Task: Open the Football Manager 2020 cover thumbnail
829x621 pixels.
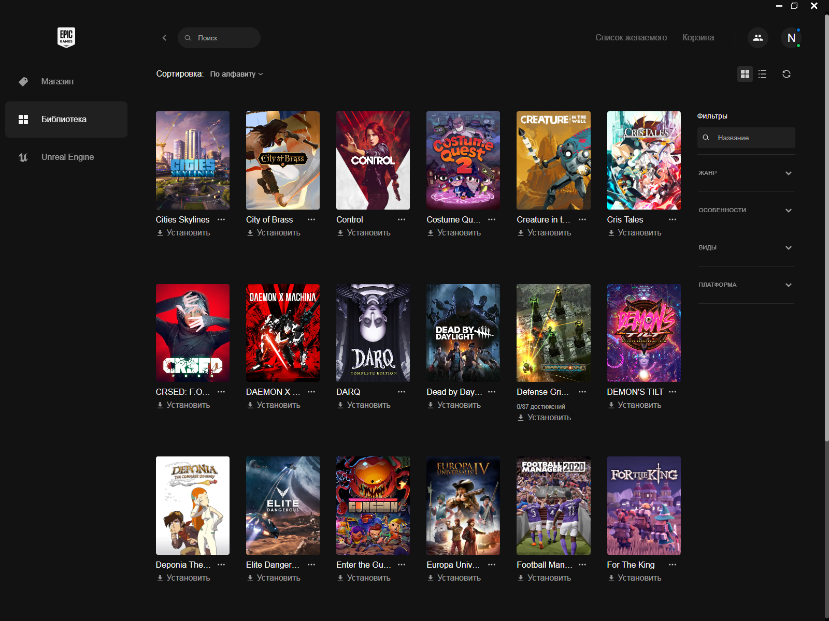Action: click(553, 506)
